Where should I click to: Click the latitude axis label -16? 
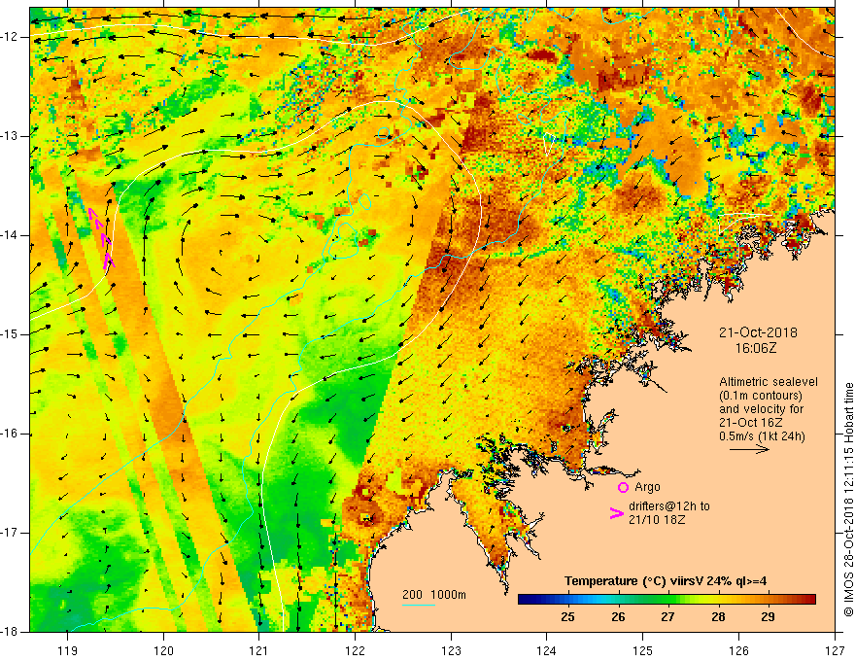pyautogui.click(x=10, y=434)
